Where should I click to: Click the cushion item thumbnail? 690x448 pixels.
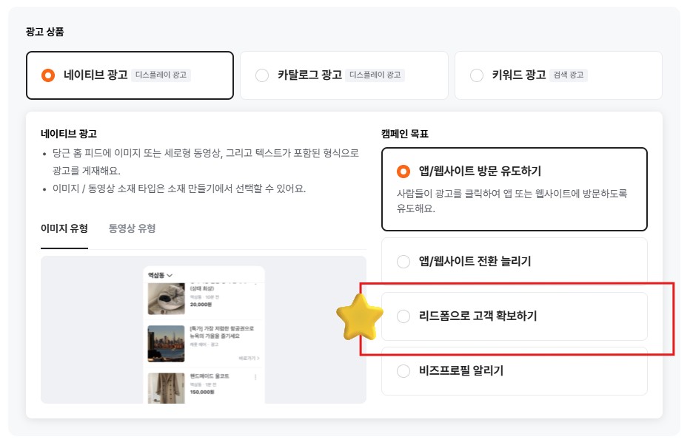click(166, 299)
